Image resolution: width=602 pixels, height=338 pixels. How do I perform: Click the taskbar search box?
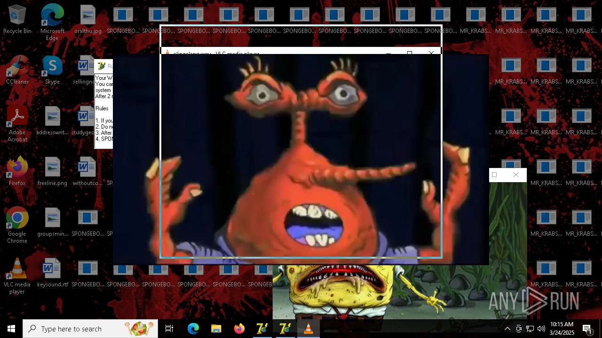click(90, 329)
